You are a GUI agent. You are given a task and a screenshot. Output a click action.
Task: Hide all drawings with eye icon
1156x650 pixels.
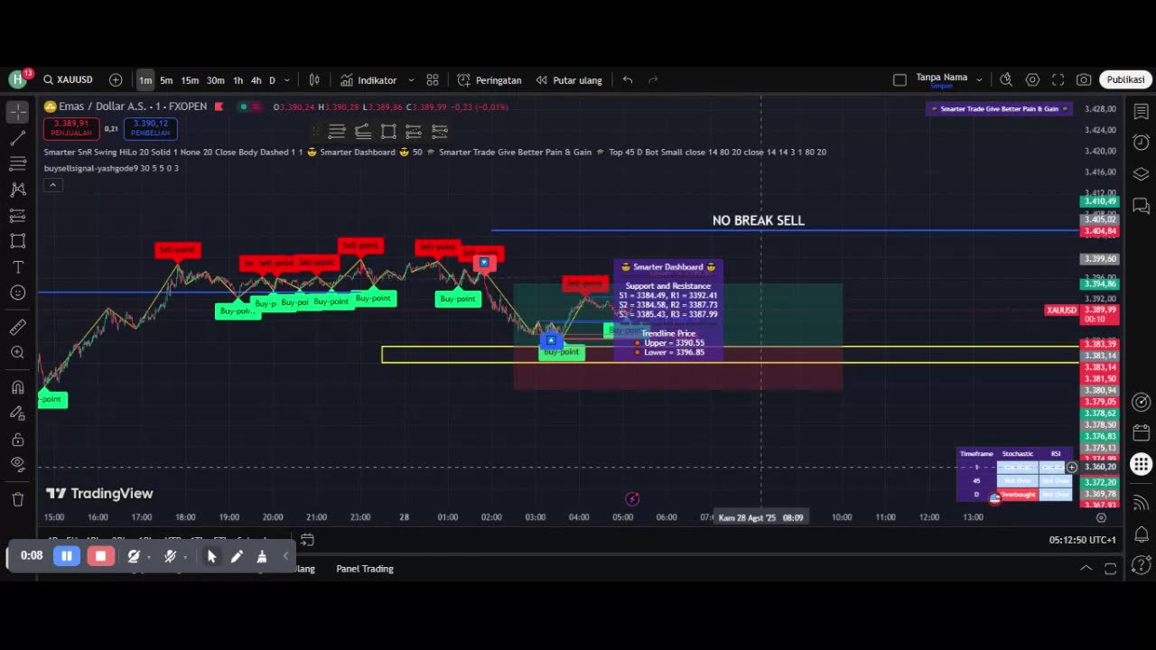pyautogui.click(x=17, y=464)
